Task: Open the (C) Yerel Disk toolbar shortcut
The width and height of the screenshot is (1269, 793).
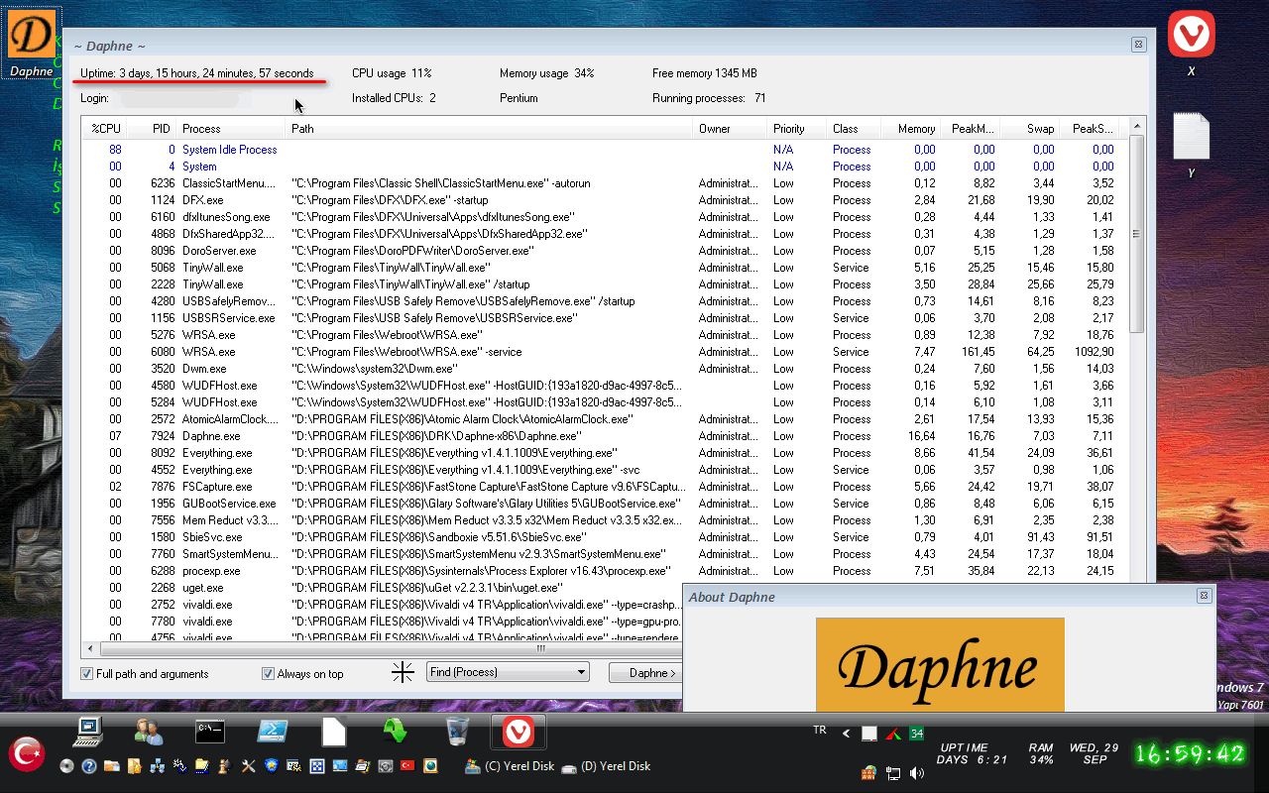Action: click(x=510, y=766)
